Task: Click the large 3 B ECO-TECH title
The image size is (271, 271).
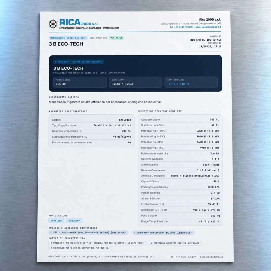Action: 66,44
